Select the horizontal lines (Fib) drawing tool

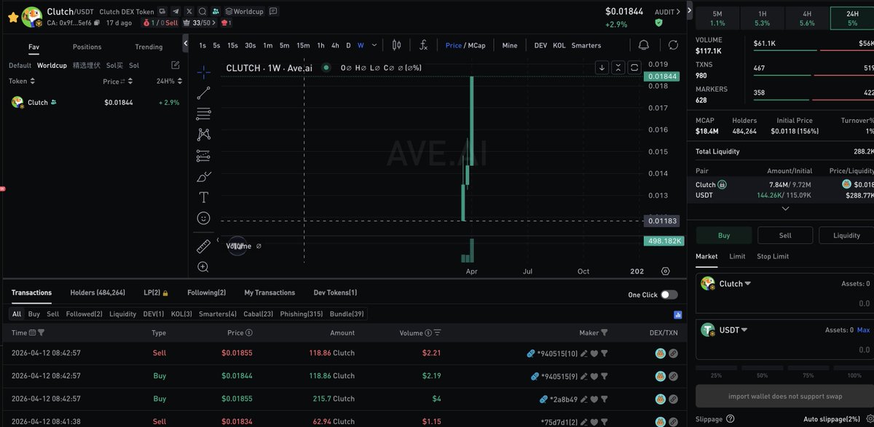pyautogui.click(x=204, y=113)
